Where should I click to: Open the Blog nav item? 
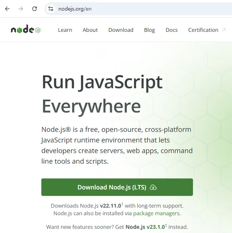[149, 30]
